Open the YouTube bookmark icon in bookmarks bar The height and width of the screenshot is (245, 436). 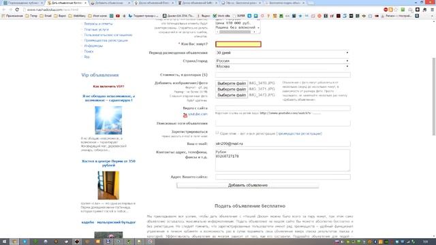[118, 16]
